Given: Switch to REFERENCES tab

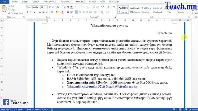Looking at the screenshot, I should [x=66, y=2].
